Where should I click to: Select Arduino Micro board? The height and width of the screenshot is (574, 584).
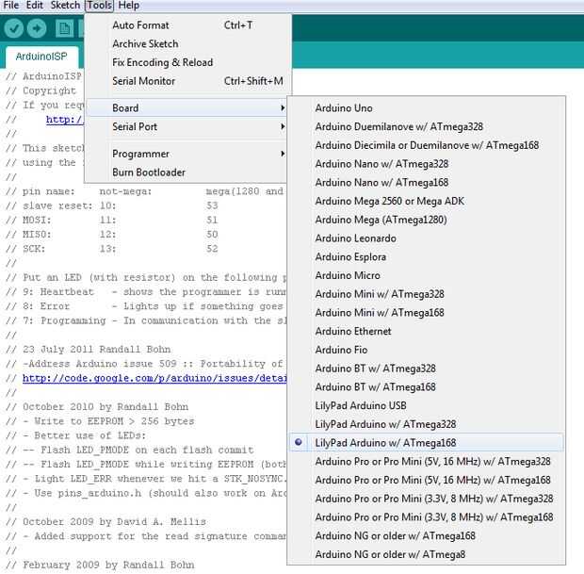(426, 276)
